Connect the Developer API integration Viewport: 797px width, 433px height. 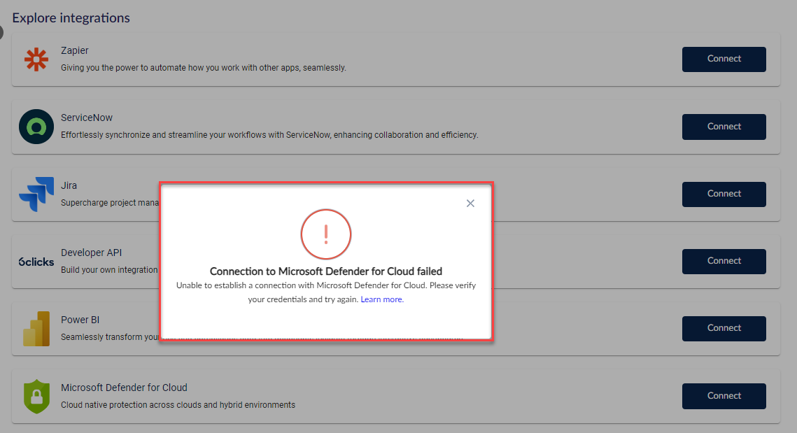(724, 261)
